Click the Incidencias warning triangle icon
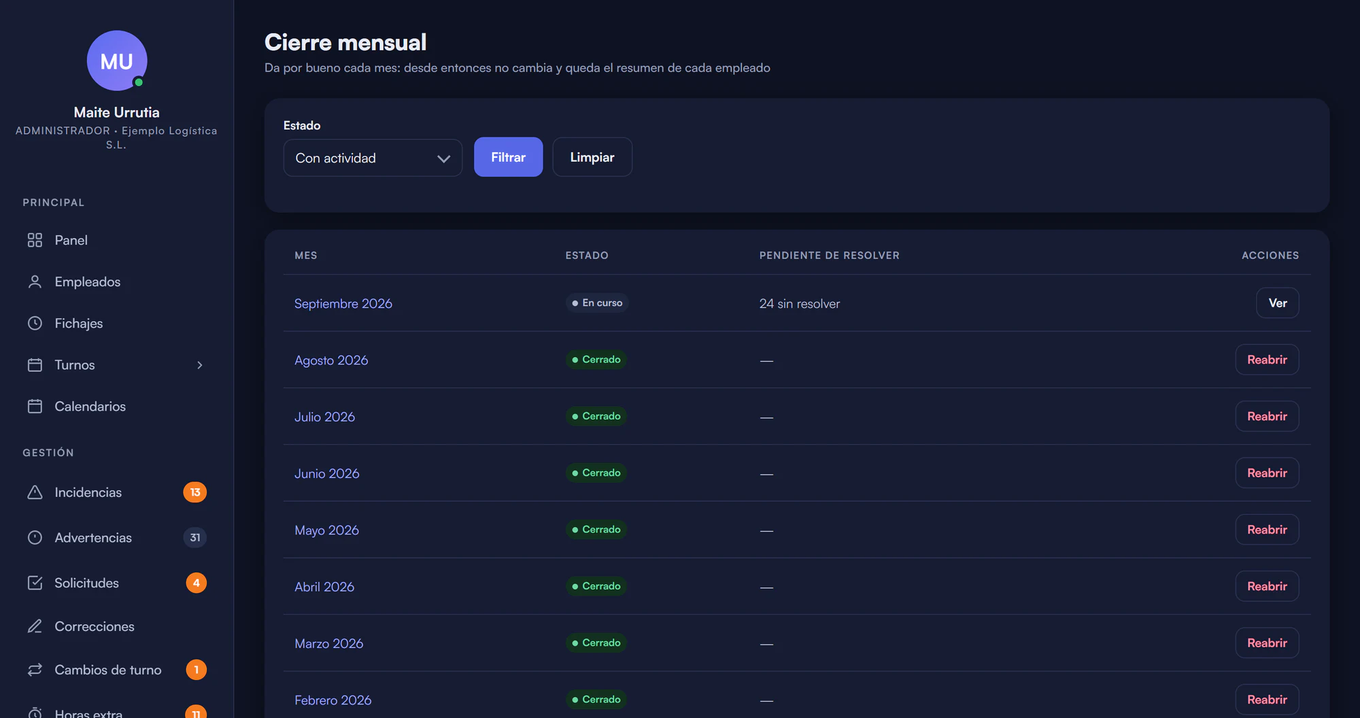The image size is (1360, 718). click(35, 492)
